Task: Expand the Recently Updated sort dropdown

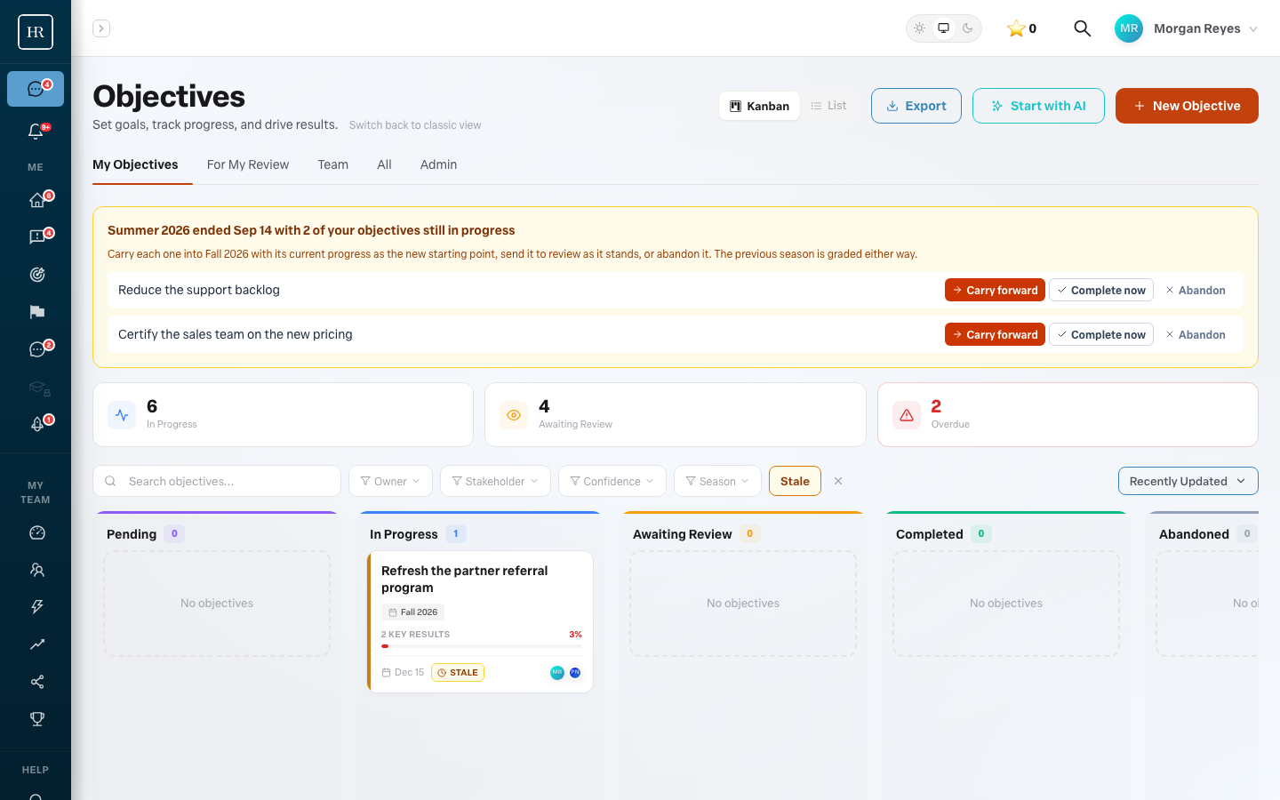Action: point(1188,481)
